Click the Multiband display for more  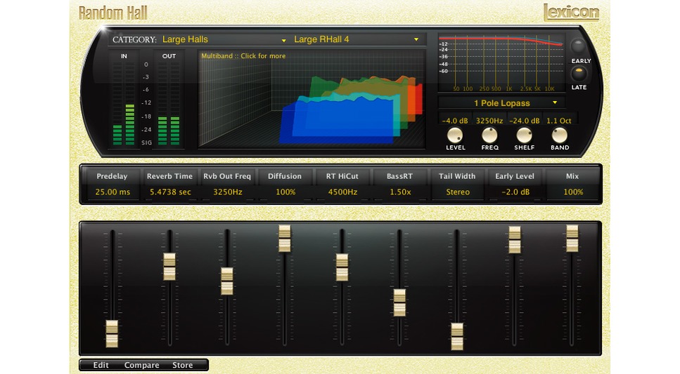[x=312, y=99]
